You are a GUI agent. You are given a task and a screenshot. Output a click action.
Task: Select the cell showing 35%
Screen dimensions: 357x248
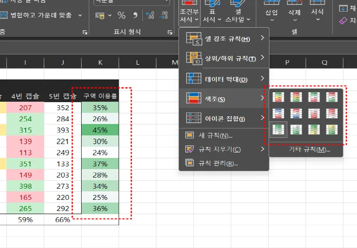[x=100, y=107]
